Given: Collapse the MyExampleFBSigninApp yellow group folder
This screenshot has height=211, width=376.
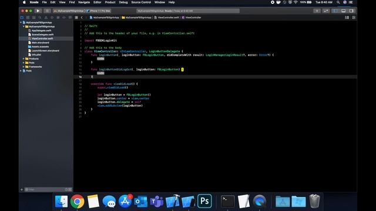Looking at the screenshot, I should tap(23, 26).
